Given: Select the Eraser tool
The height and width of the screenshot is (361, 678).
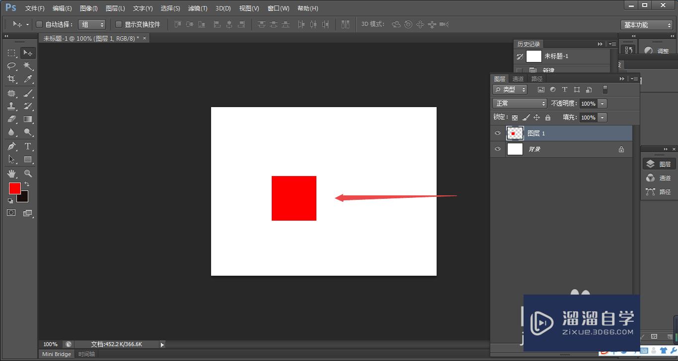Looking at the screenshot, I should coord(11,119).
